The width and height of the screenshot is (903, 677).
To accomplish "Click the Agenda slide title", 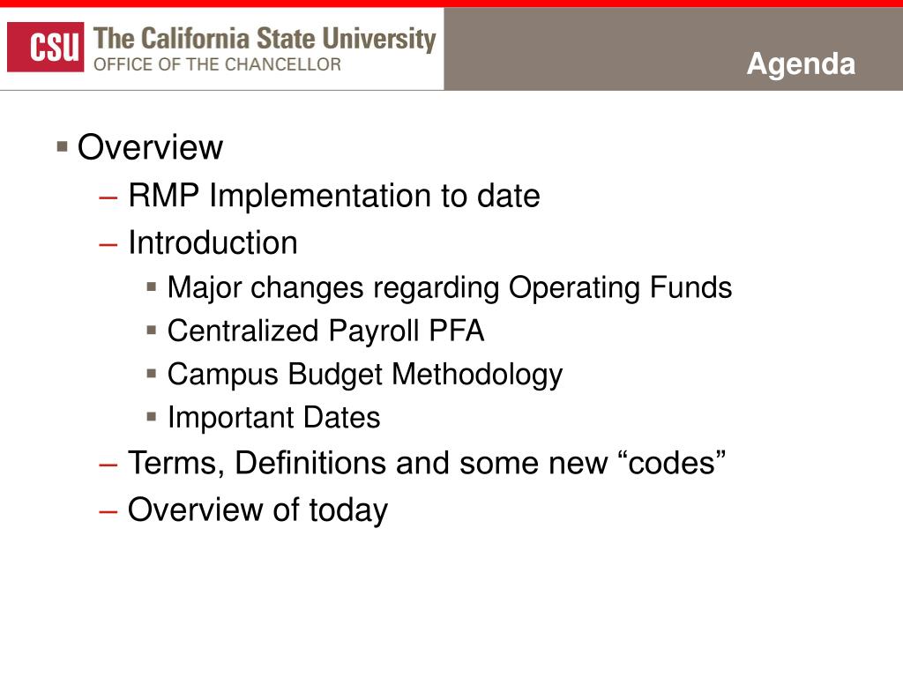I will pos(801,63).
